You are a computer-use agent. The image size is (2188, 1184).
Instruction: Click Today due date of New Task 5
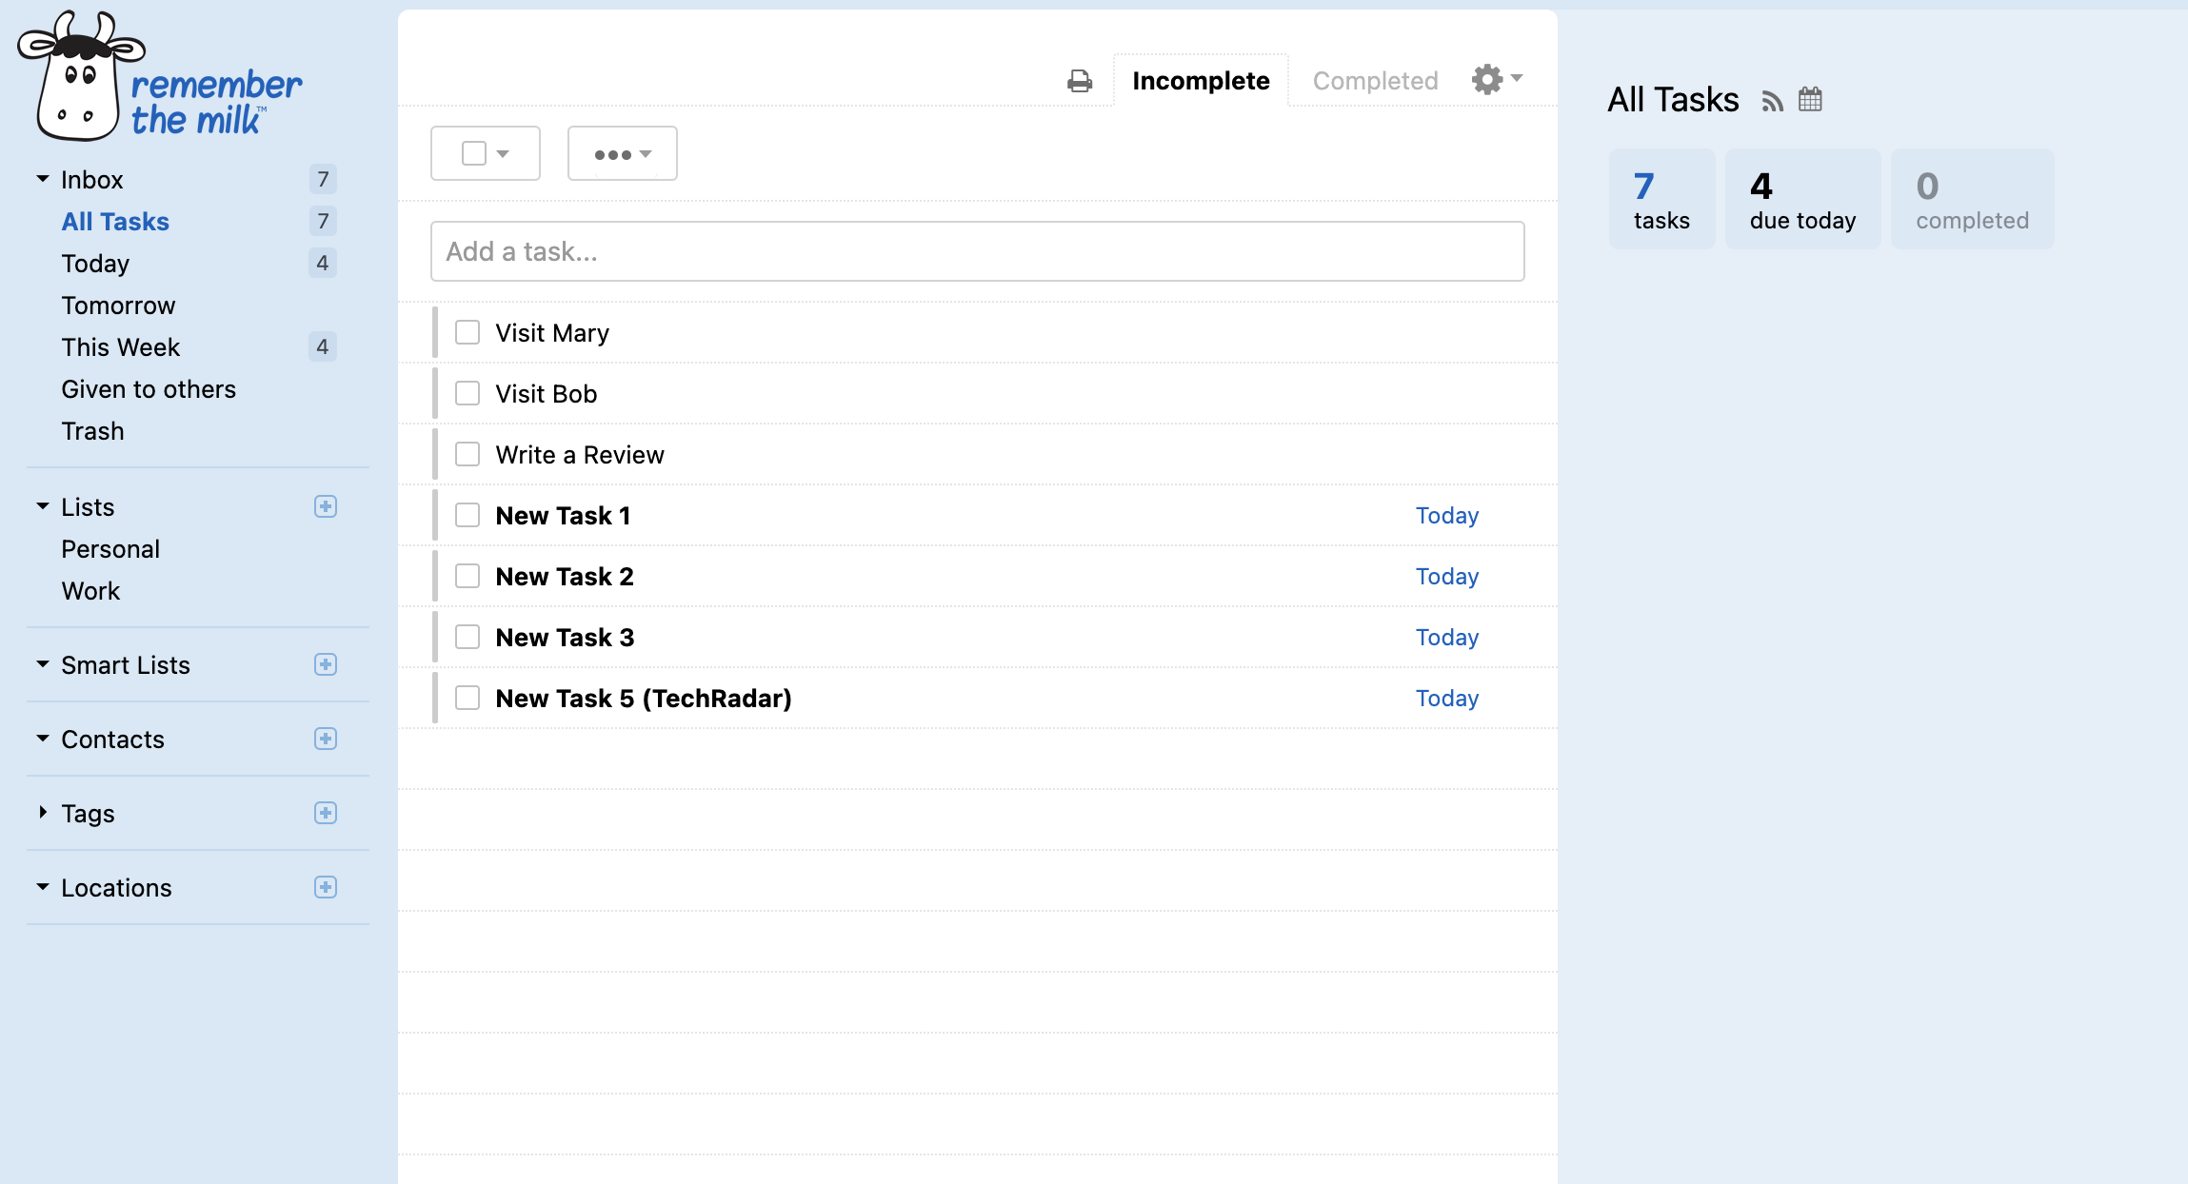1446,699
